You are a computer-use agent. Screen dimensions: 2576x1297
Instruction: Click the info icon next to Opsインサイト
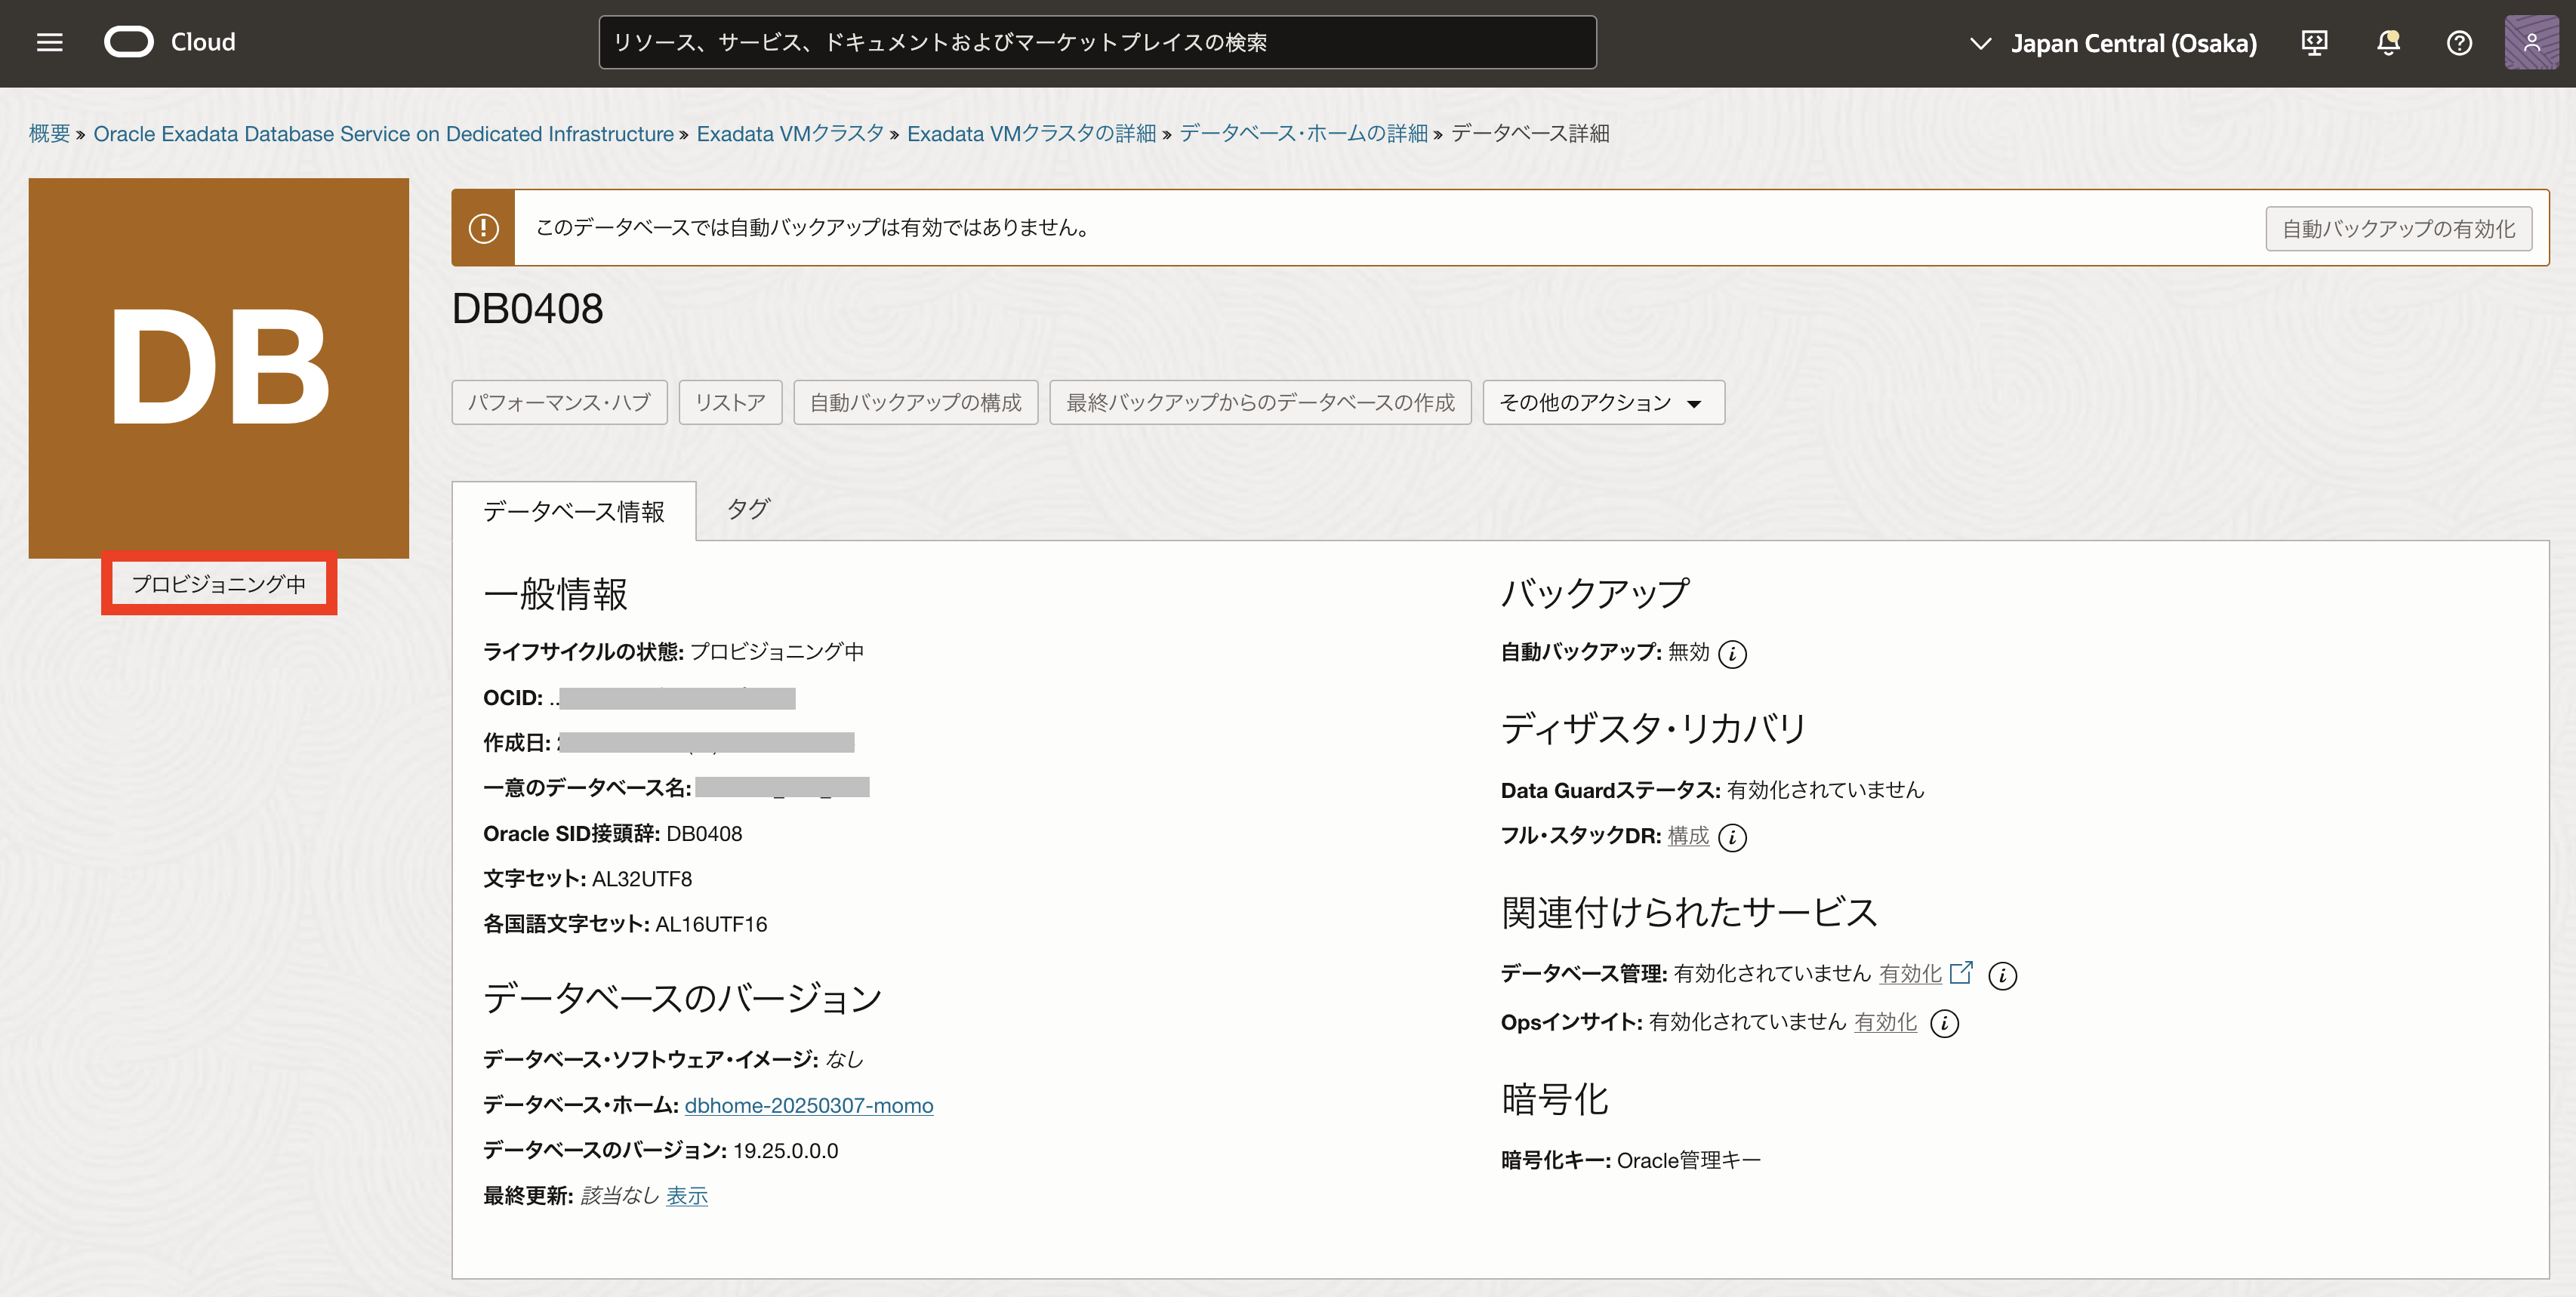[x=1944, y=1023]
